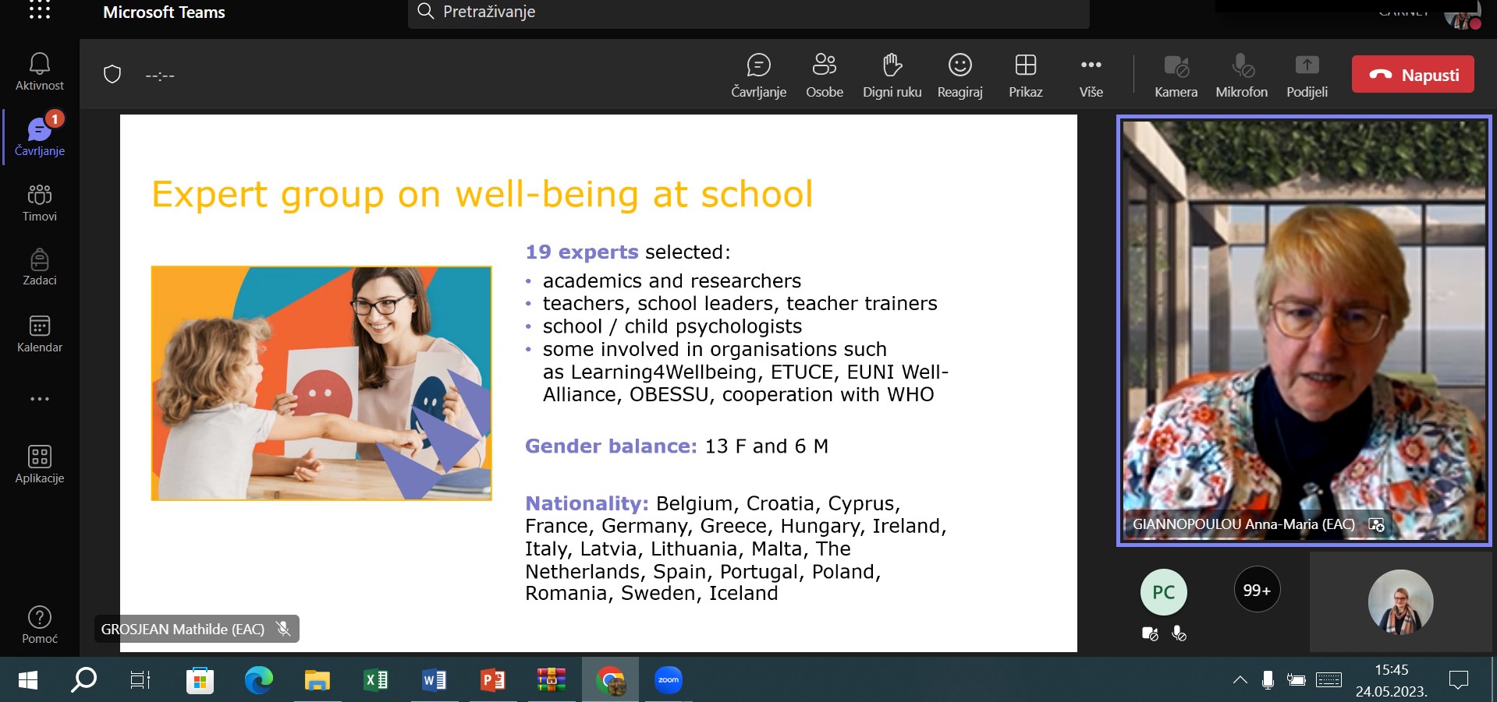Image resolution: width=1497 pixels, height=702 pixels.
Task: Raise hand with Digni ruku
Action: click(892, 76)
